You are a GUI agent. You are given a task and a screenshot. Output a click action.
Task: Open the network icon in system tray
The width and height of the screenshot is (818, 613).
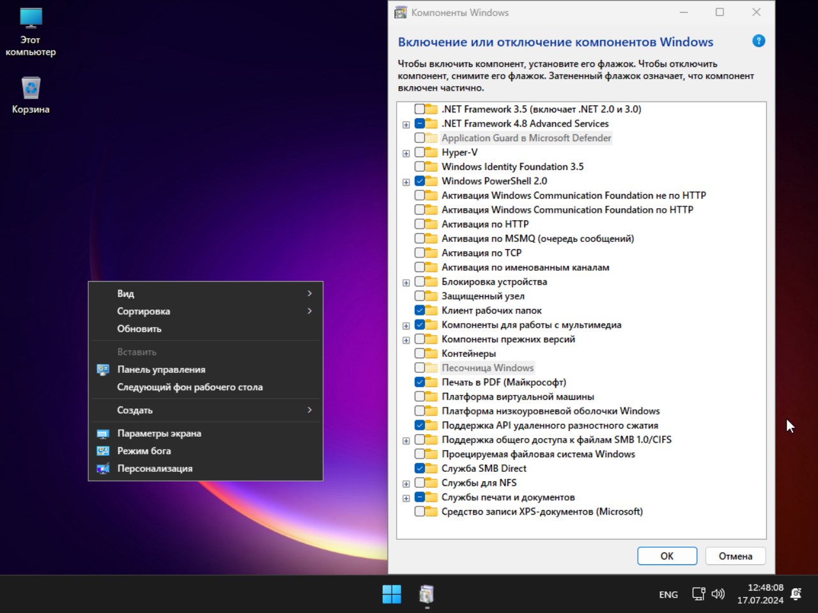[698, 594]
